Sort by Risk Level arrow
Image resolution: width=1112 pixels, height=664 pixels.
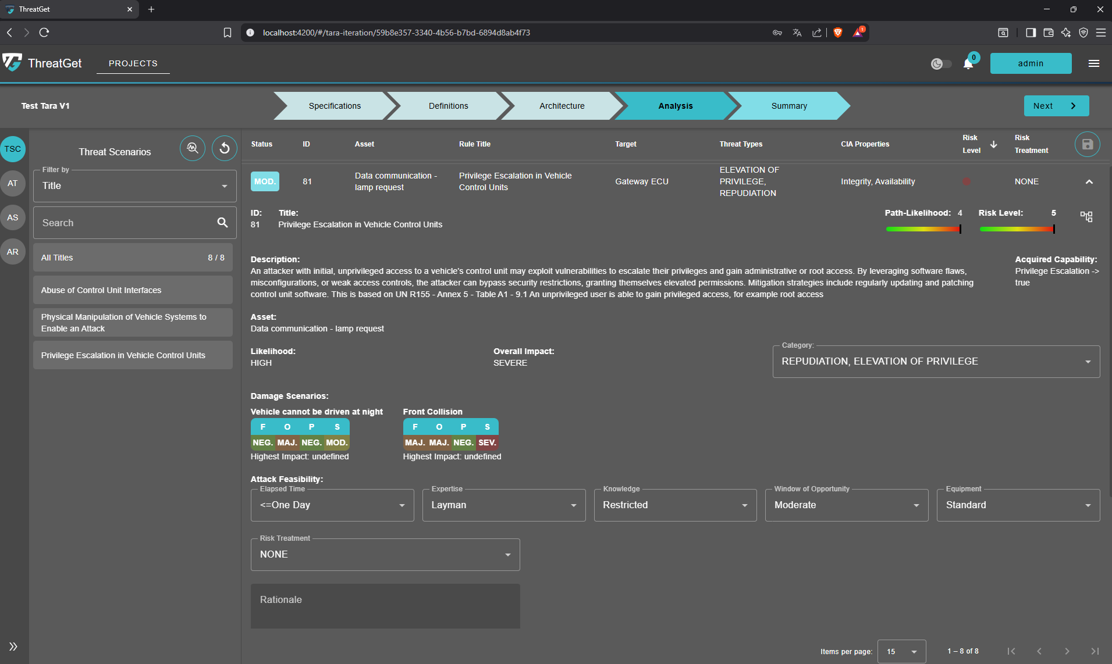[x=994, y=144]
